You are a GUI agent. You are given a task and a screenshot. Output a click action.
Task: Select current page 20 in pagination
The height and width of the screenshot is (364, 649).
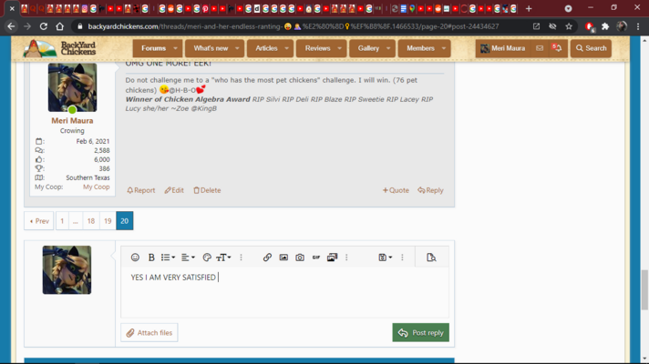[125, 221]
